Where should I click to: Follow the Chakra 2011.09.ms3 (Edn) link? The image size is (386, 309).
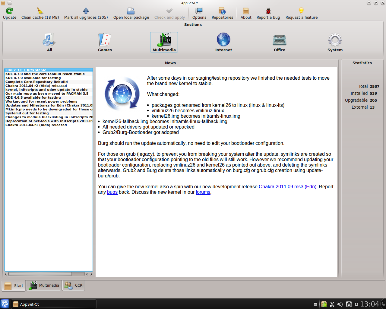pos(288,186)
